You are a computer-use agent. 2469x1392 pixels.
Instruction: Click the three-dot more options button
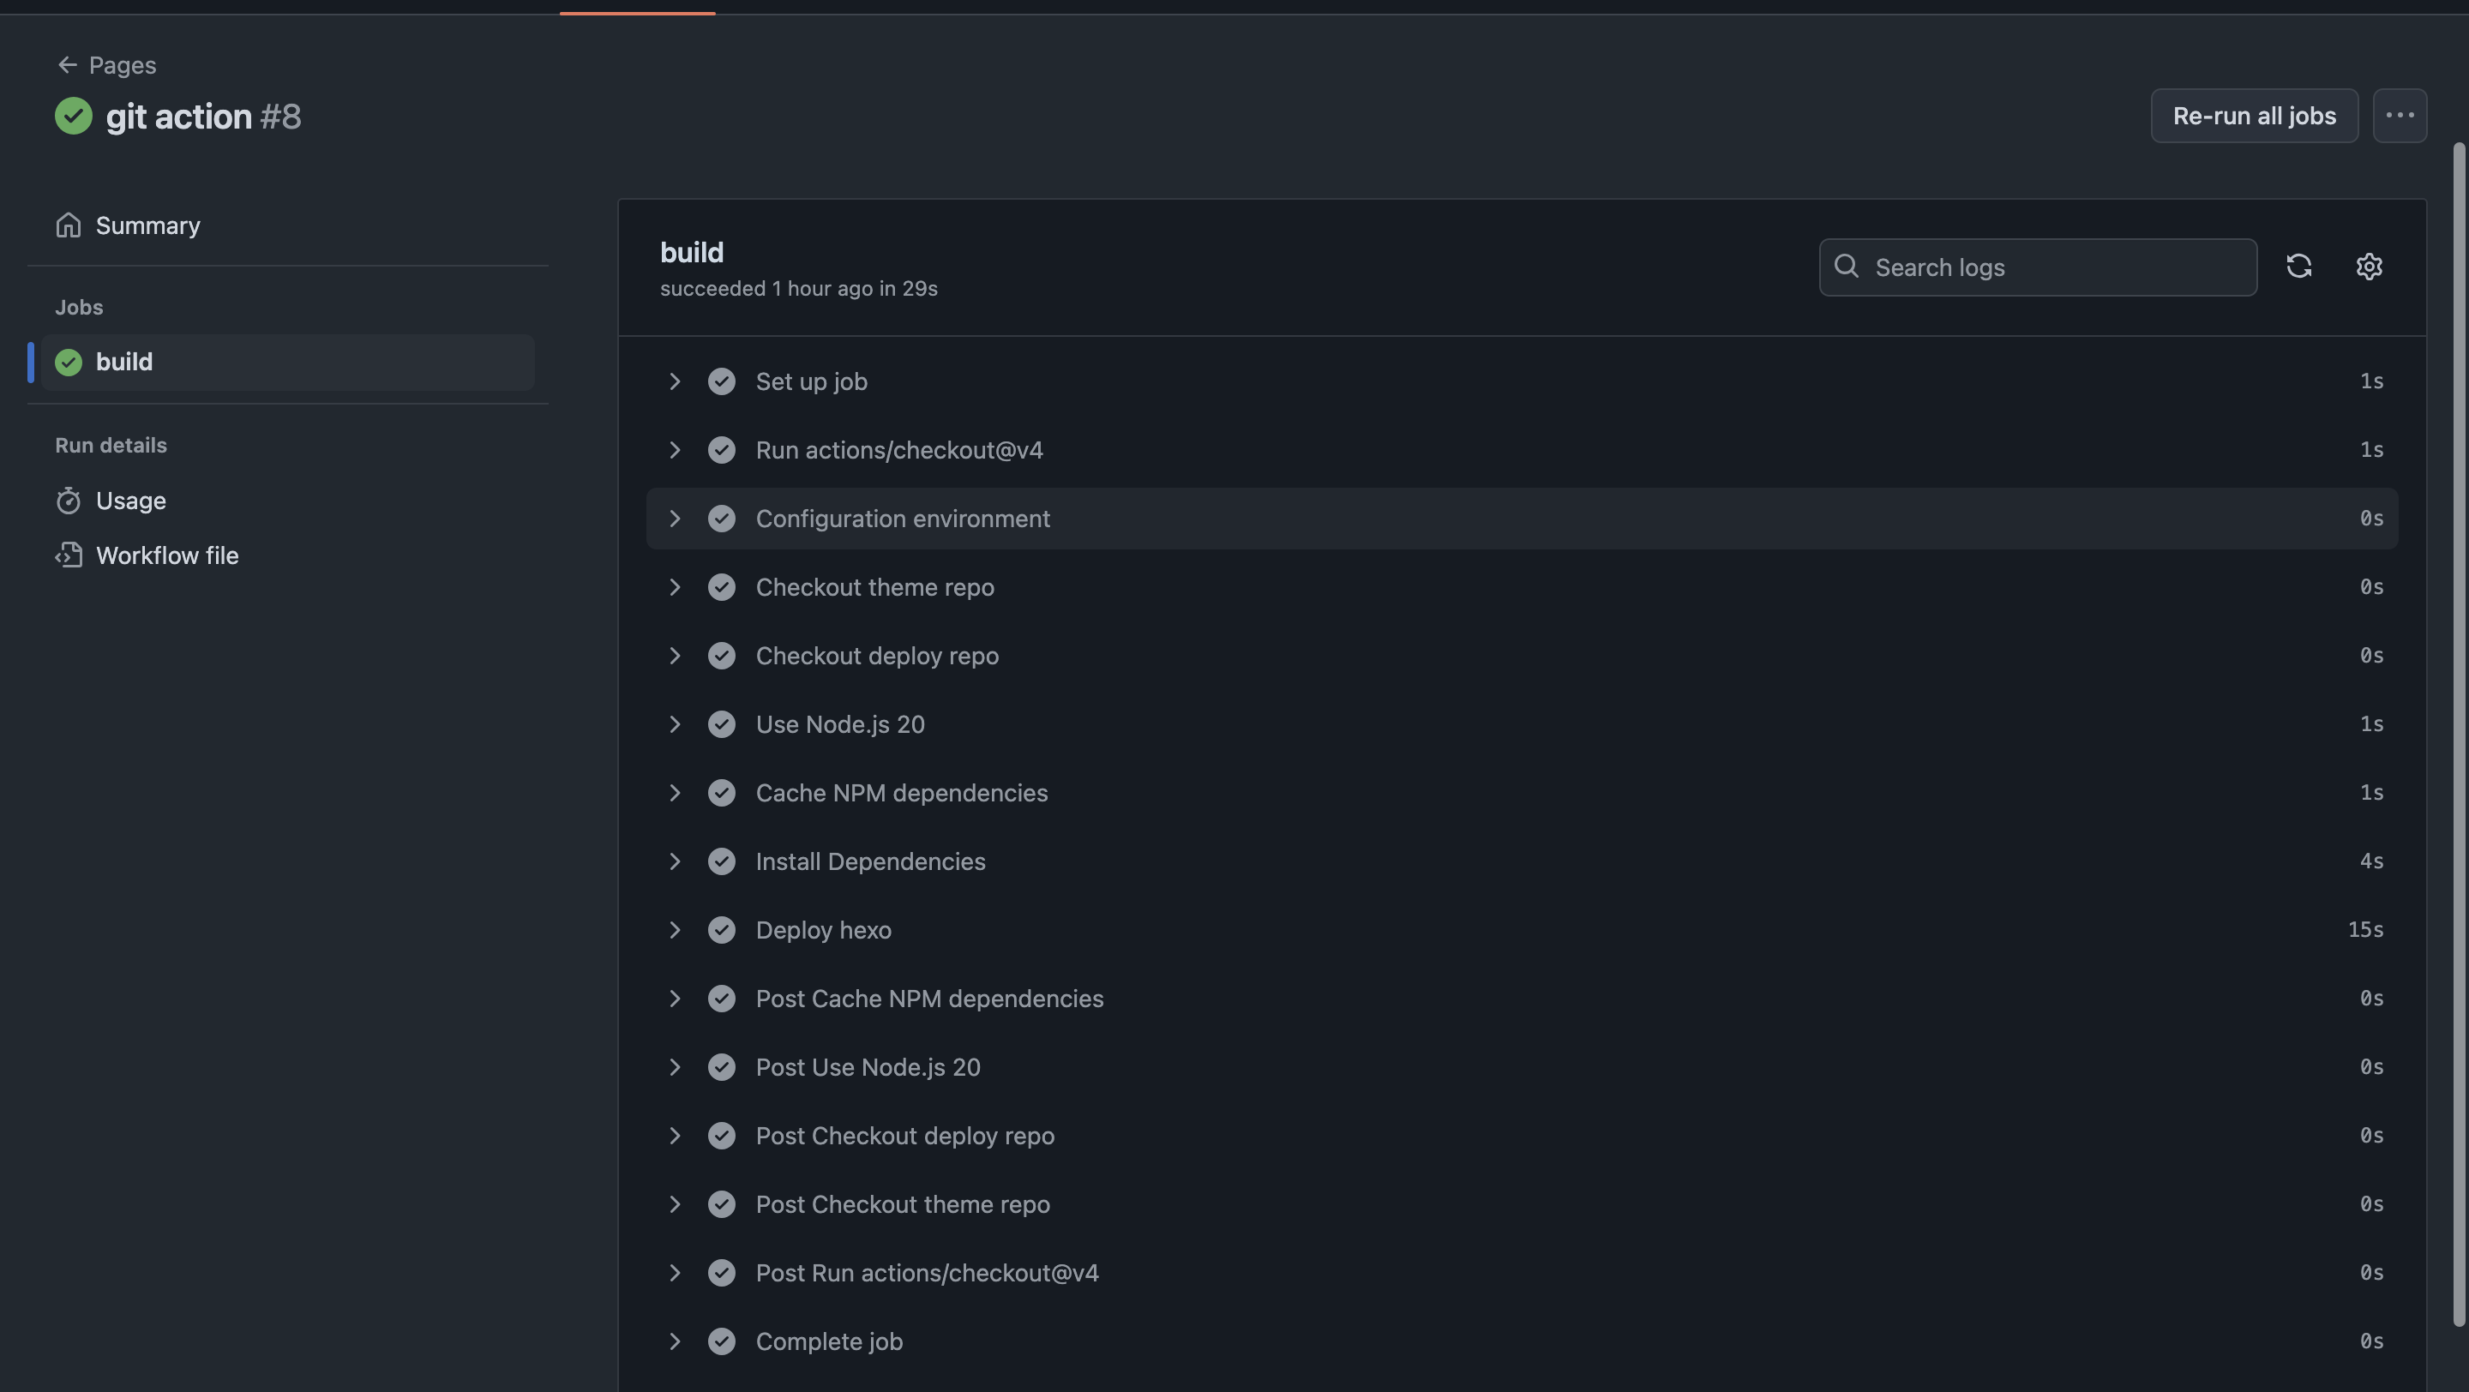pos(2399,116)
